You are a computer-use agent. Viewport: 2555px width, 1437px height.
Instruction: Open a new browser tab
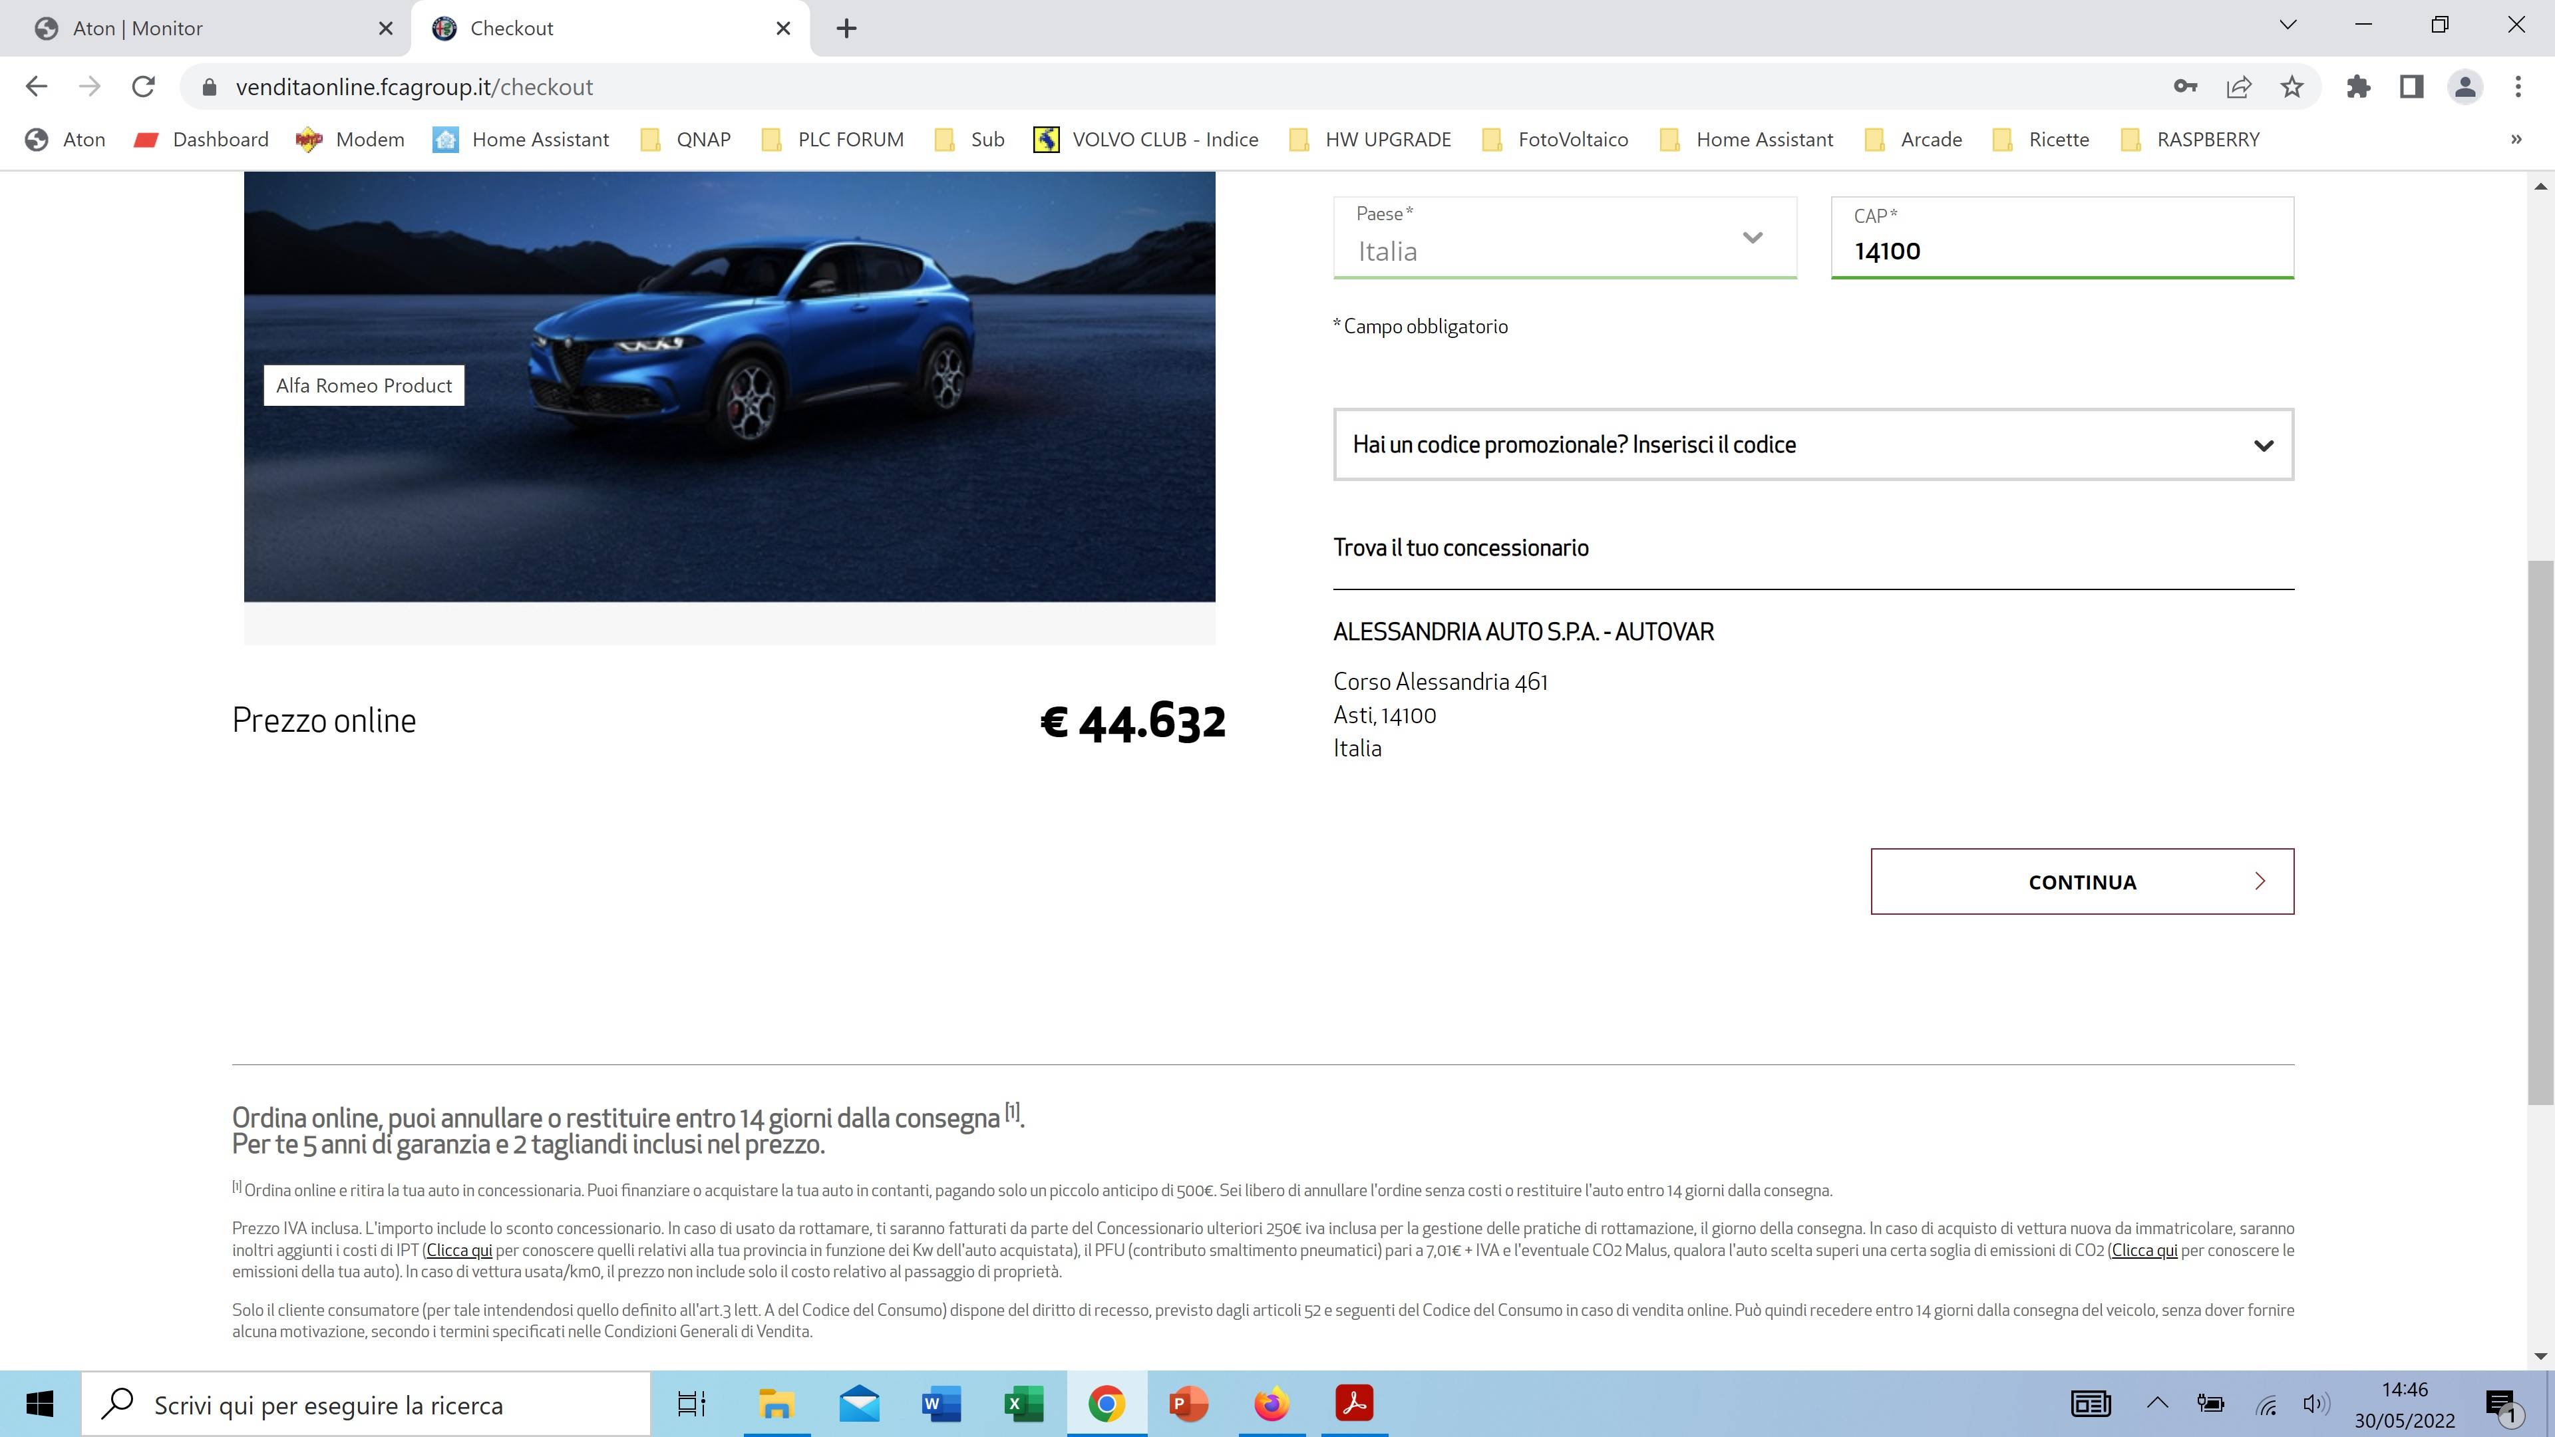pyautogui.click(x=846, y=28)
